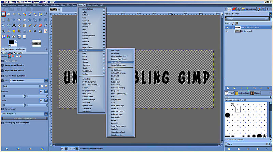Screen dimensions: 273x152
Task: Open the Größe unit 'px' dropdown
Action: [x=44, y=100]
